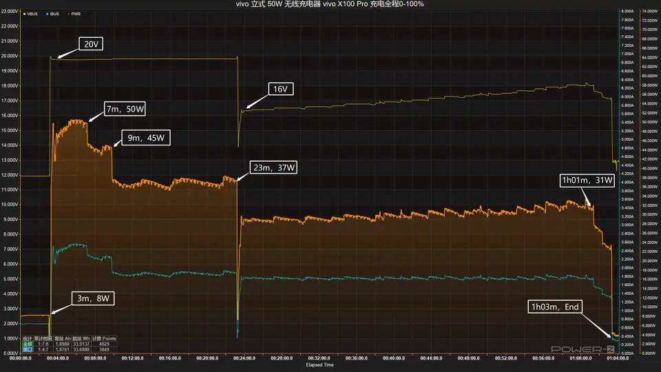The height and width of the screenshot is (372, 661).
Task: Click the 4.000A current axis label
Action: click(x=628, y=182)
